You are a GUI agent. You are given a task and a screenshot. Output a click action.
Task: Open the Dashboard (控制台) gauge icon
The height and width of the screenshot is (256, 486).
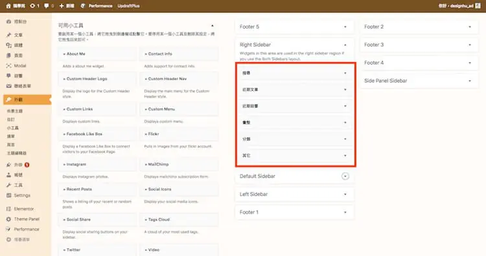click(8, 21)
